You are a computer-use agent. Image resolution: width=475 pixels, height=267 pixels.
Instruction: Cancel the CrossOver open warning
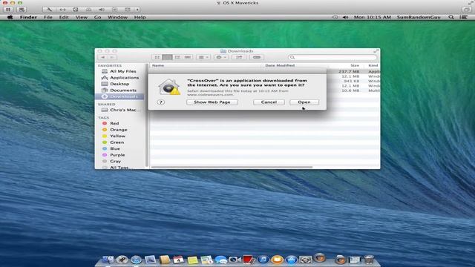[x=269, y=102]
